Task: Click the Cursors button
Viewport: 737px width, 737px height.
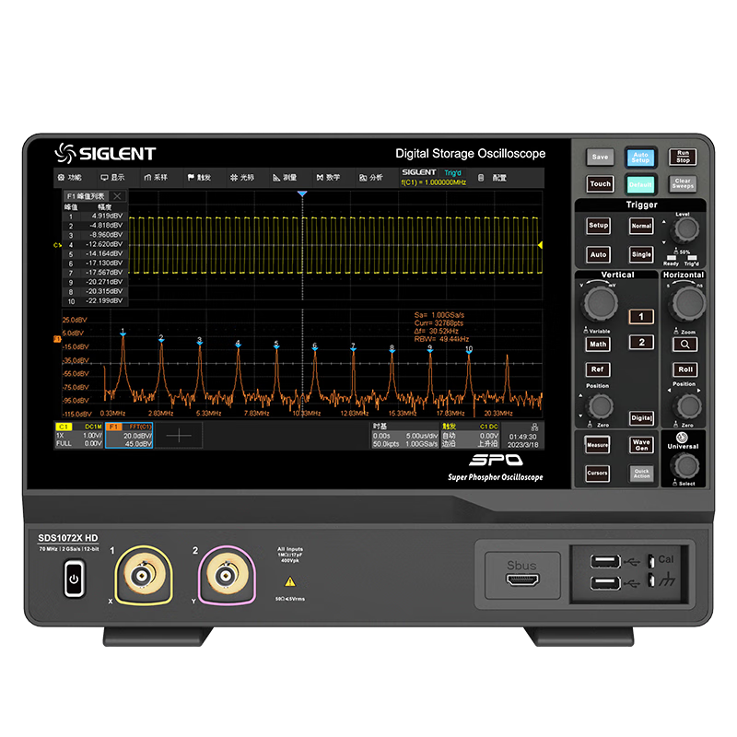Action: pos(597,474)
